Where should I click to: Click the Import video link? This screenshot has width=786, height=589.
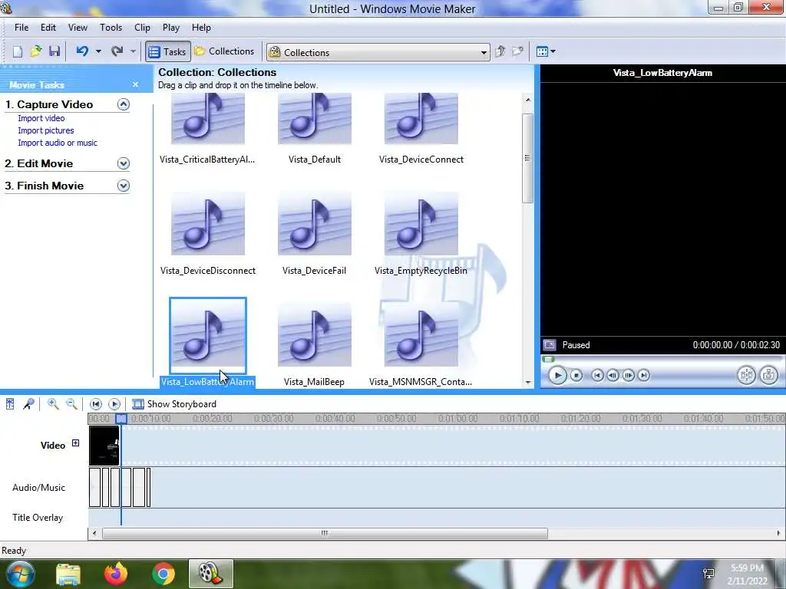[41, 118]
